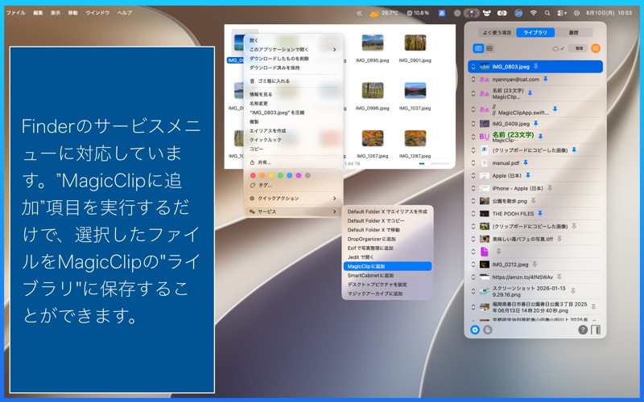644x402 pixels.
Task: Click thumbnail icon of manual.pdf row
Action: pyautogui.click(x=485, y=163)
